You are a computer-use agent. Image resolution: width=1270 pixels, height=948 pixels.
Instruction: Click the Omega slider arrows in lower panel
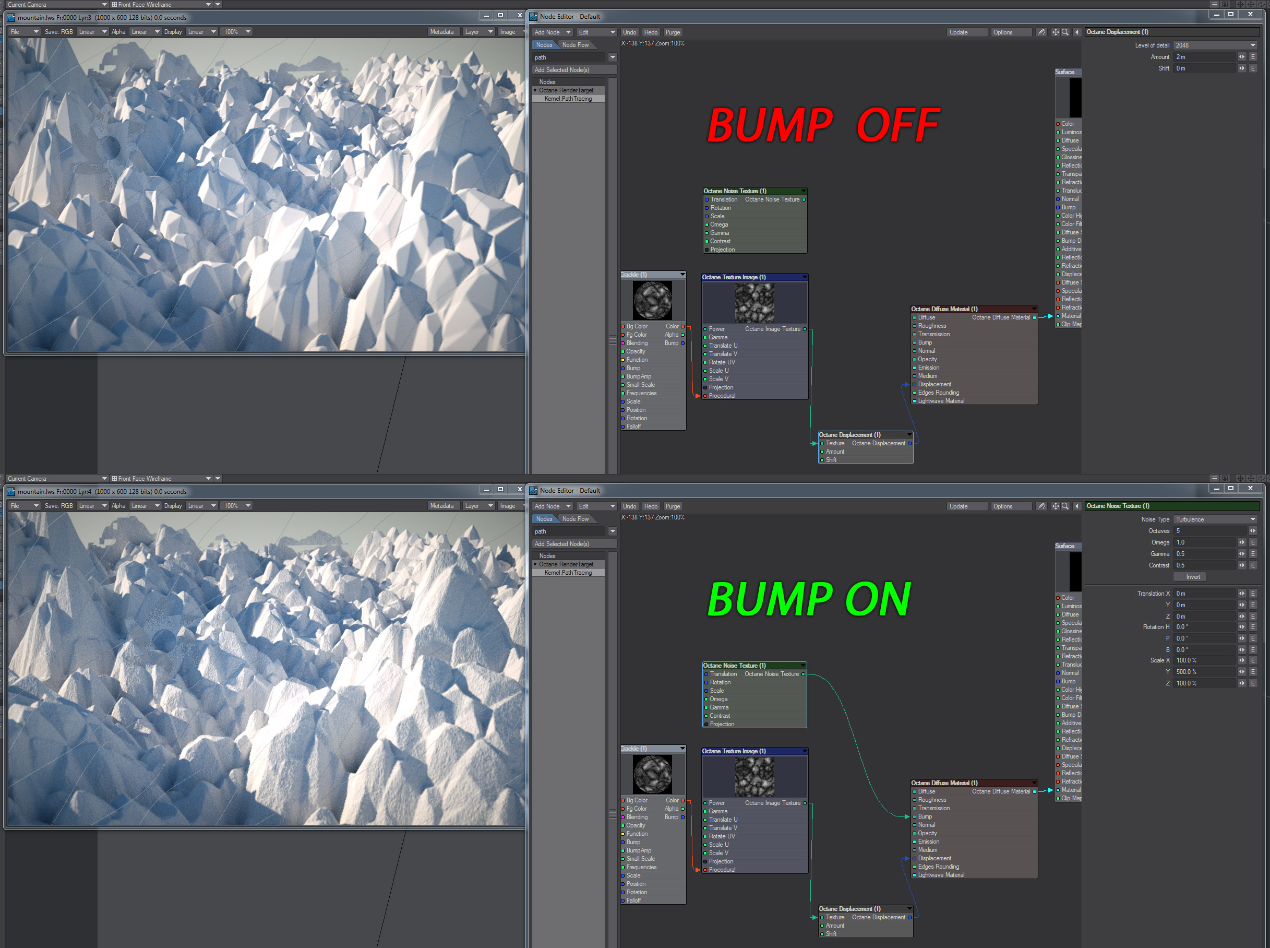(x=1242, y=542)
